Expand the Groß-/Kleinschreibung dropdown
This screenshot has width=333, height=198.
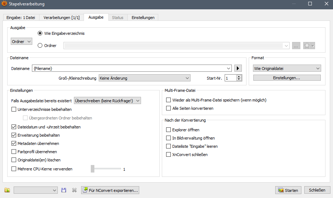click(x=144, y=78)
